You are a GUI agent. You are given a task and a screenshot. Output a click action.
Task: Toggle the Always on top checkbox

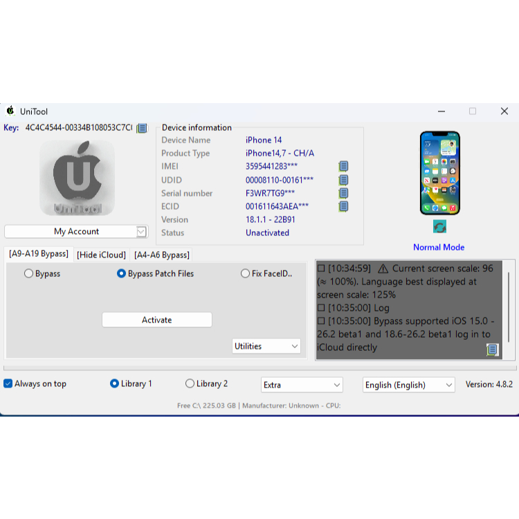coord(35,383)
